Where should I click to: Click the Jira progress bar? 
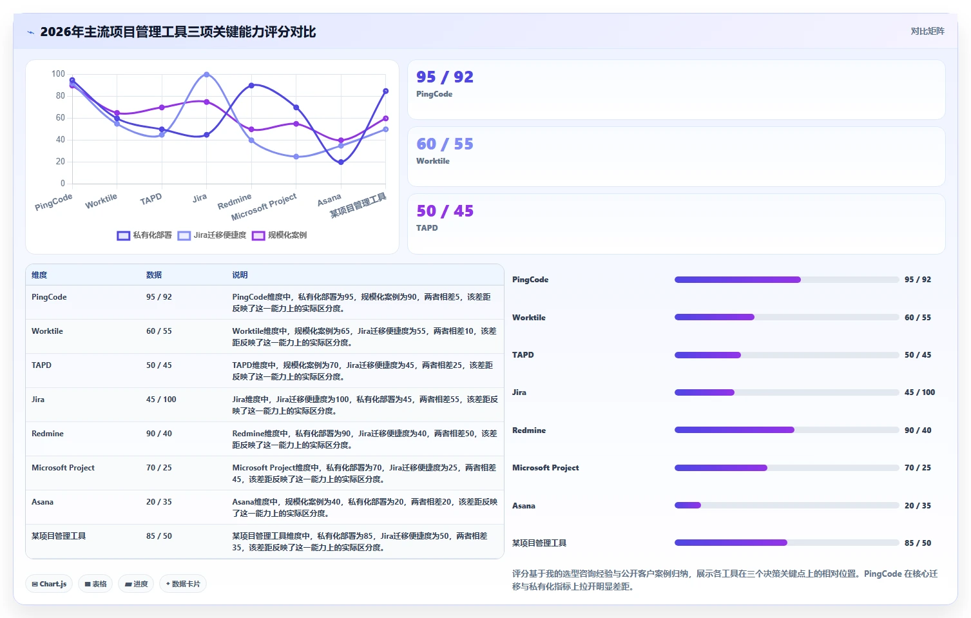787,392
